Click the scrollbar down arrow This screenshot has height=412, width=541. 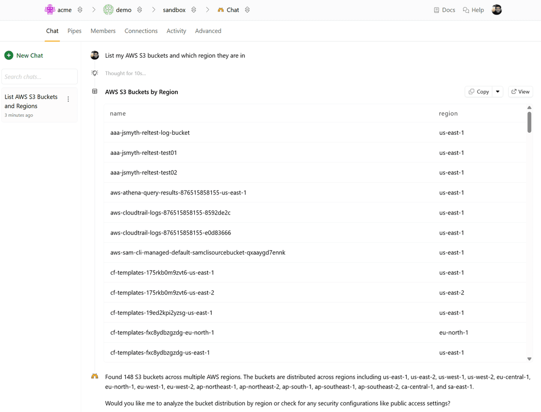pos(529,359)
